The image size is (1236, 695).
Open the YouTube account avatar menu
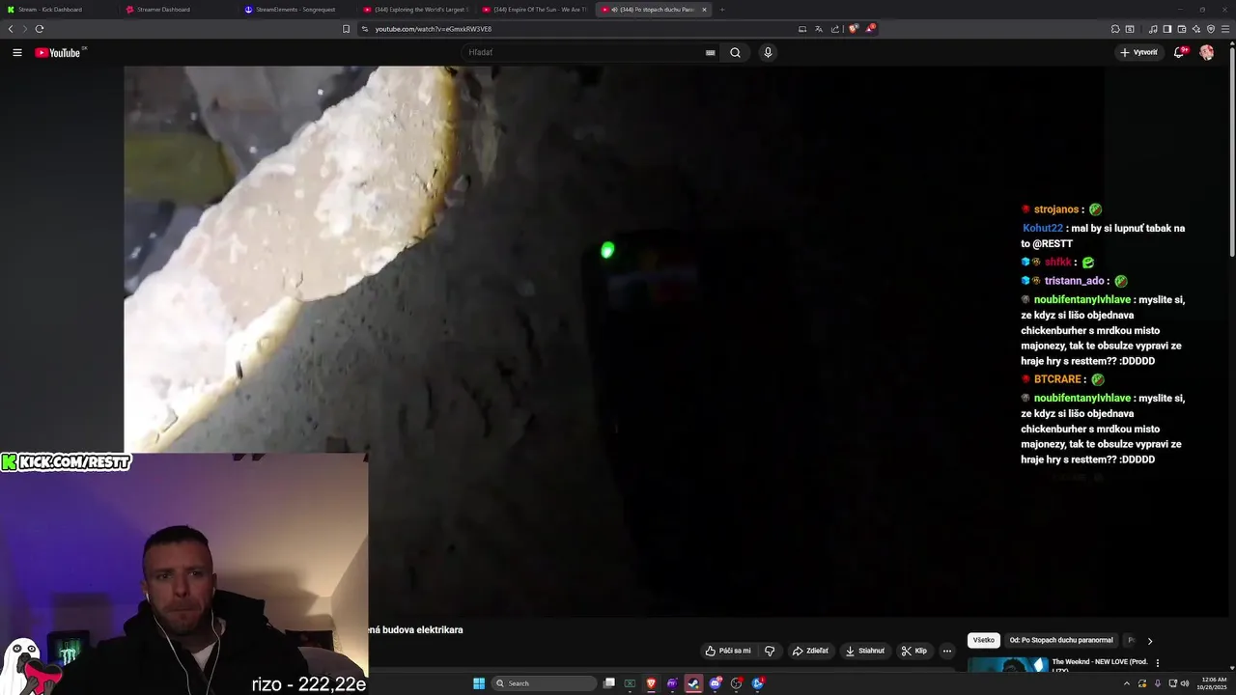[x=1207, y=52]
